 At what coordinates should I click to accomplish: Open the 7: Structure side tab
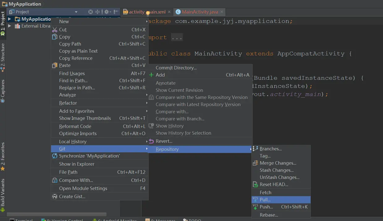(3, 58)
